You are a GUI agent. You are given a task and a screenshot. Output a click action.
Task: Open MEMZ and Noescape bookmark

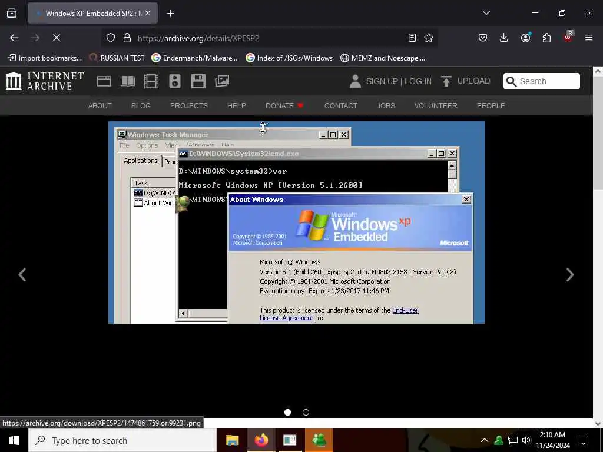click(383, 58)
